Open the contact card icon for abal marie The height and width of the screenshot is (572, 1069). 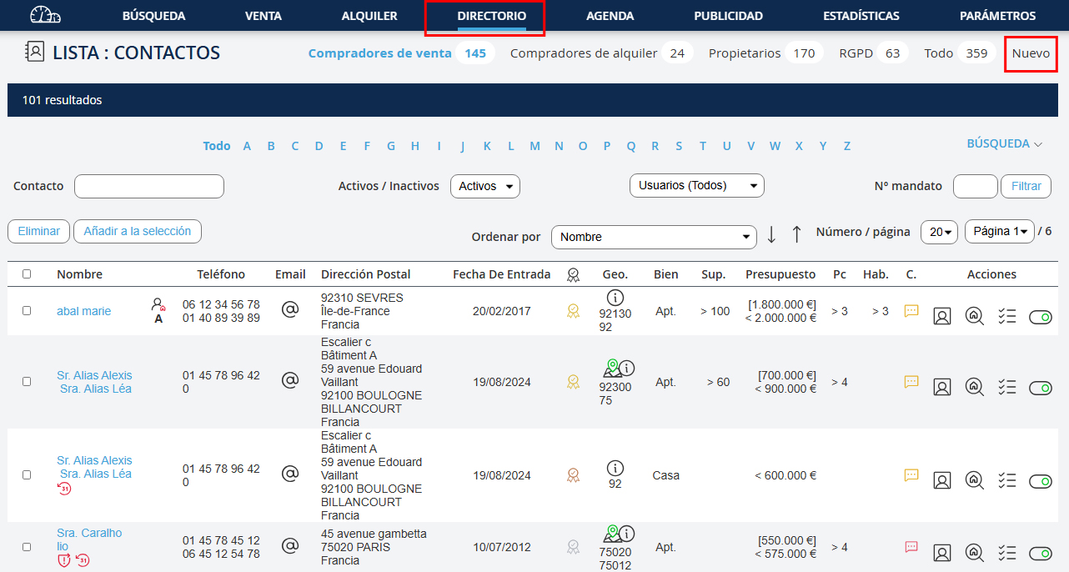click(942, 316)
